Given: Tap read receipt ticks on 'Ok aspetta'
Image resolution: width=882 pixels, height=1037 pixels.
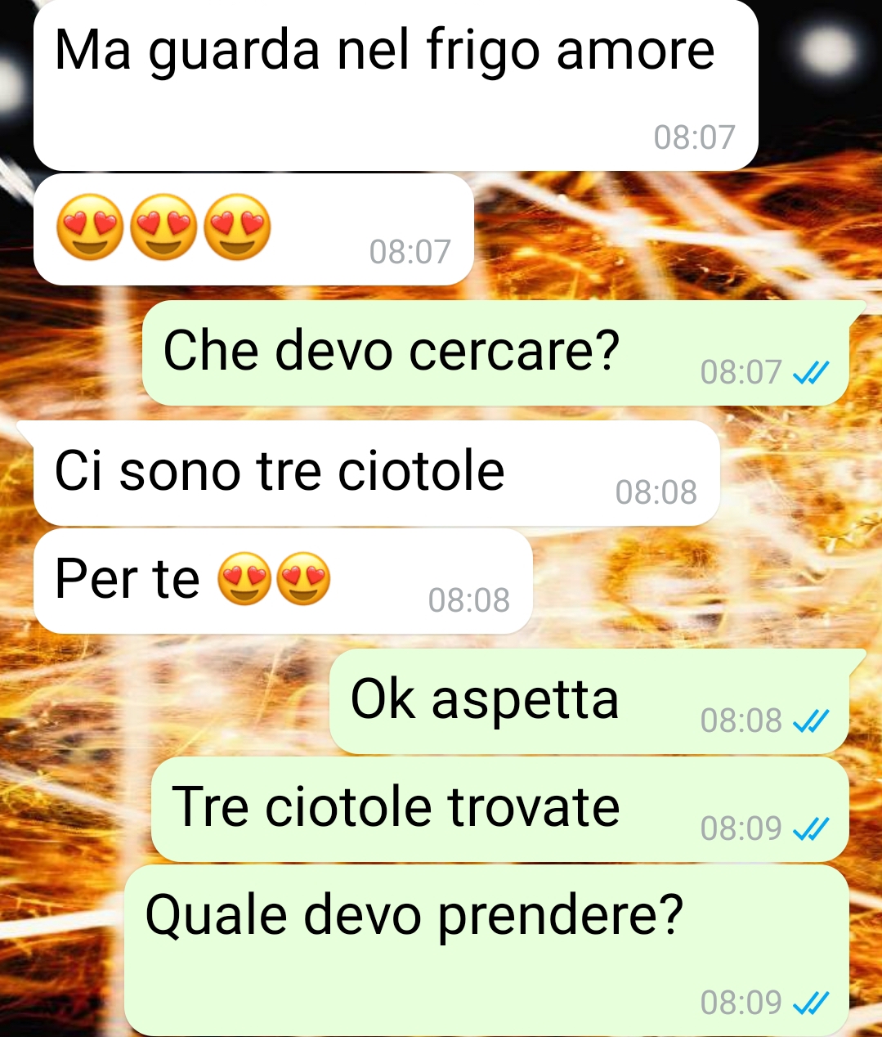Looking at the screenshot, I should (x=811, y=721).
